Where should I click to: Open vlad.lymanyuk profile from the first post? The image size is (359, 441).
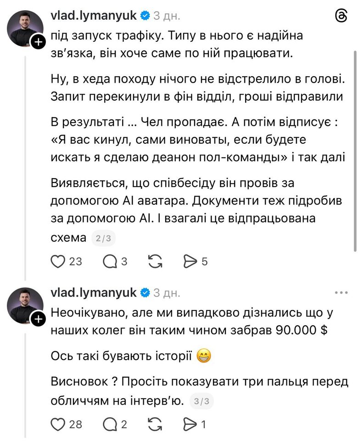93,16
